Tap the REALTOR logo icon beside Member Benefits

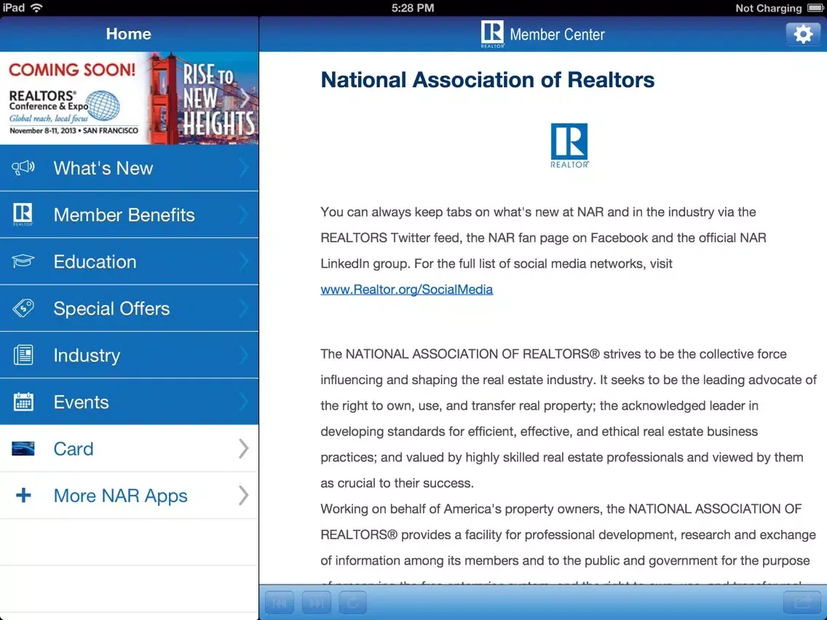tap(23, 214)
